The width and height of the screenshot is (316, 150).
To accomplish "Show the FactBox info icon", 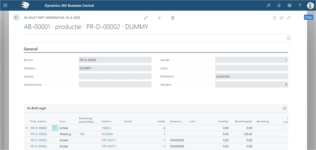I will tap(289, 38).
